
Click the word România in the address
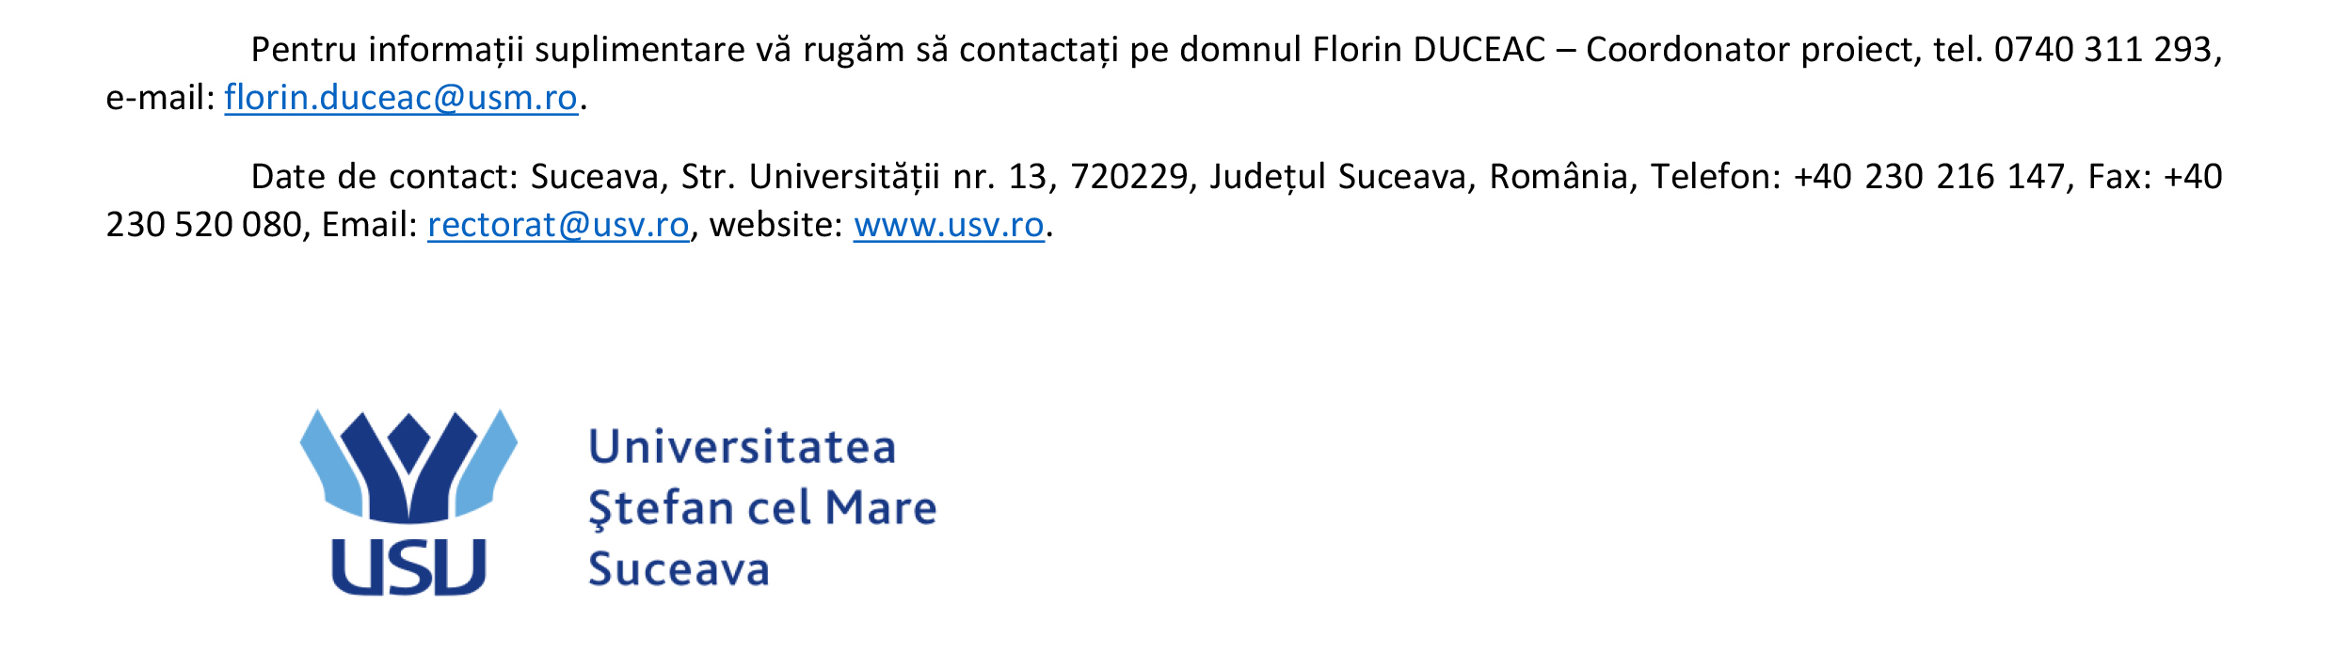[1558, 177]
